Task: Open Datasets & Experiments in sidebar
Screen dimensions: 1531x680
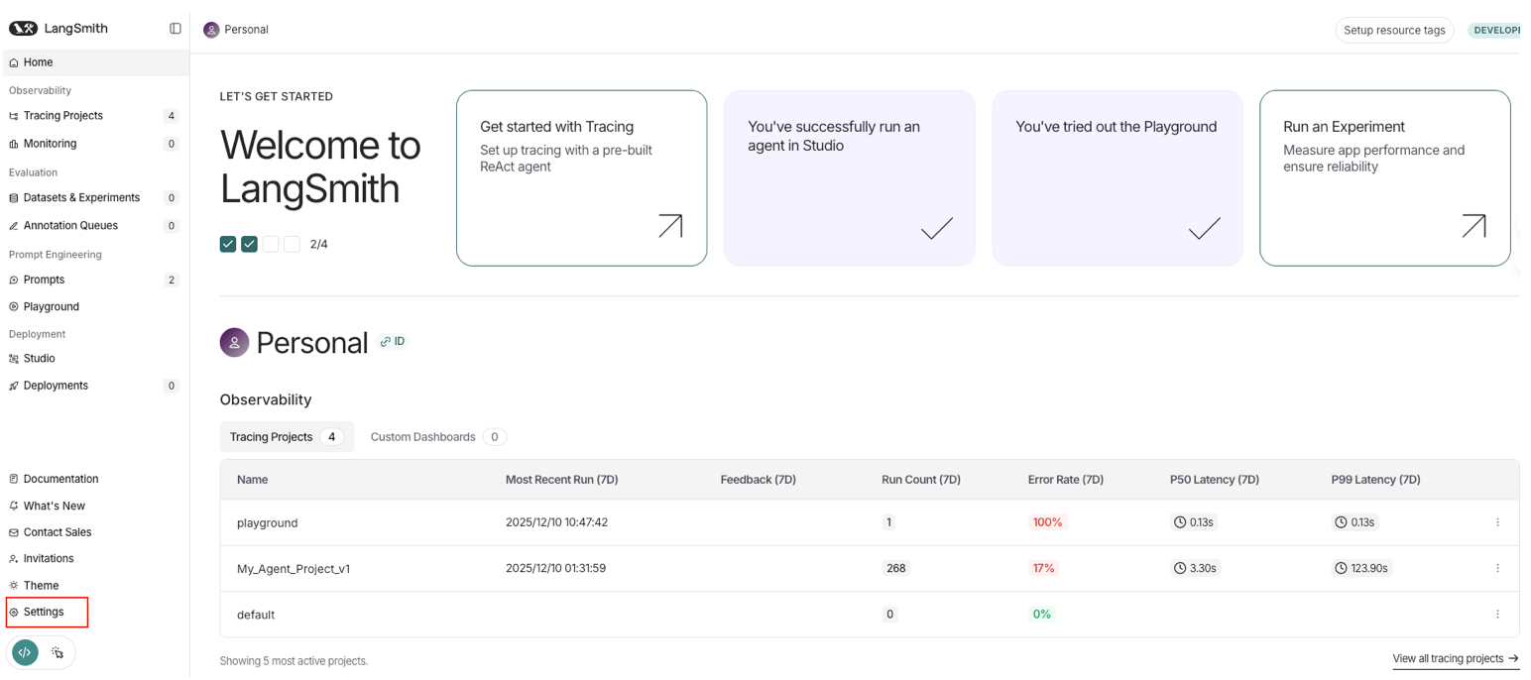Action: 81,198
